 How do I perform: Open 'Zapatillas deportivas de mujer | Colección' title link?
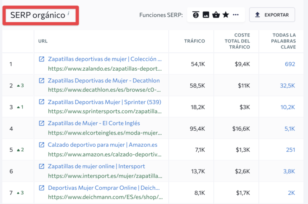point(105,59)
